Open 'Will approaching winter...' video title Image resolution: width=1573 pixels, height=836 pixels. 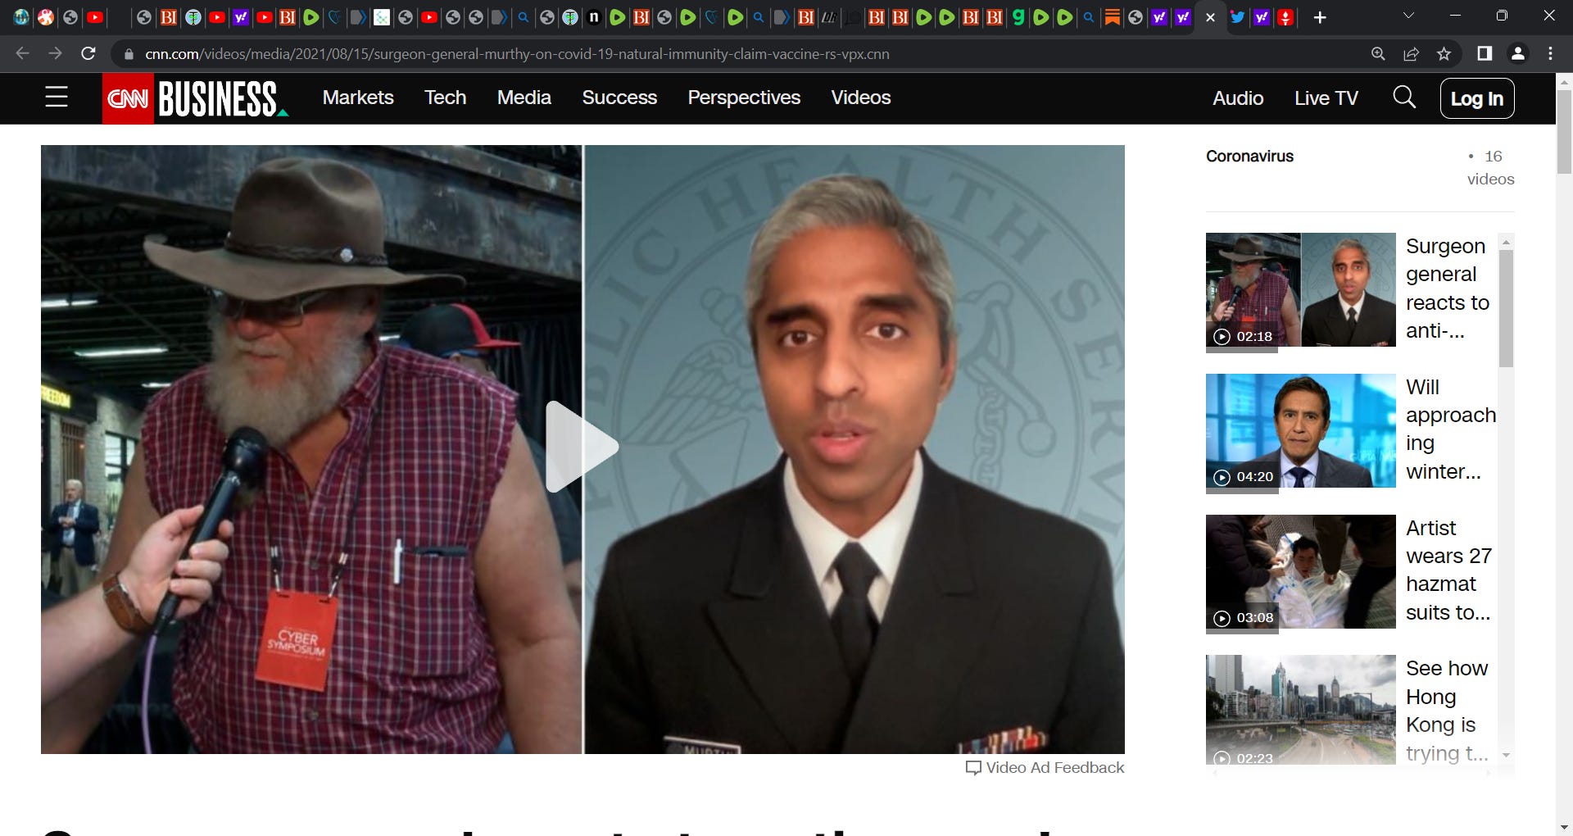tap(1450, 429)
